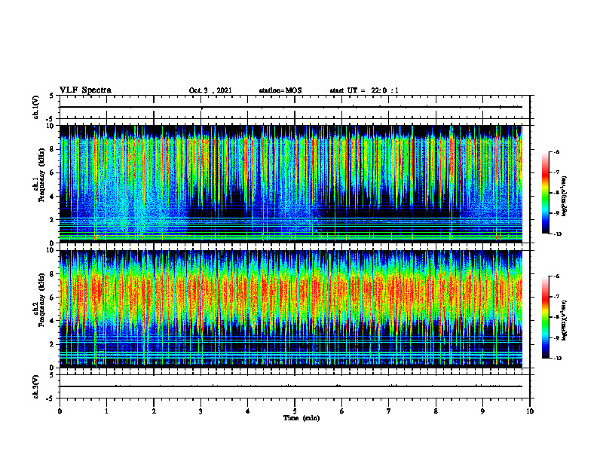The width and height of the screenshot is (597, 461).
Task: Click the "4" tick on the Time axis
Action: pos(248,411)
